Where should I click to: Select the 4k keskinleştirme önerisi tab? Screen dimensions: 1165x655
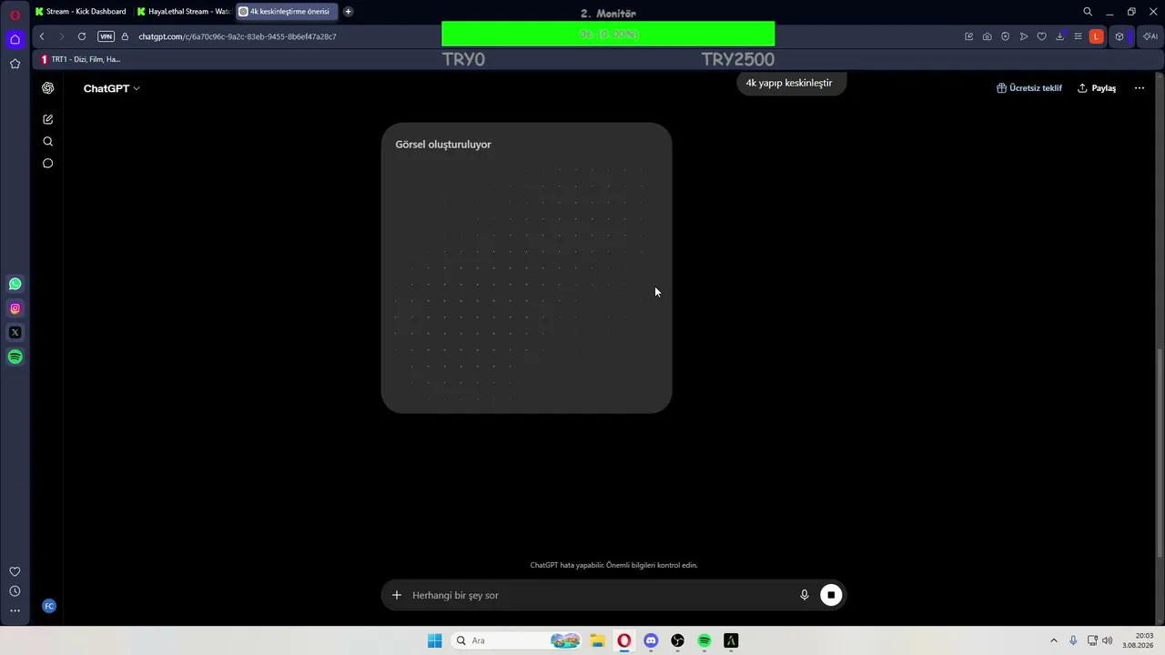285,12
